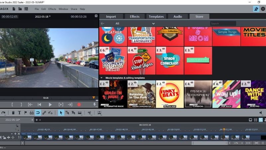Delete the selected object with the trash icon
The height and width of the screenshot is (150, 266).
[13, 113]
